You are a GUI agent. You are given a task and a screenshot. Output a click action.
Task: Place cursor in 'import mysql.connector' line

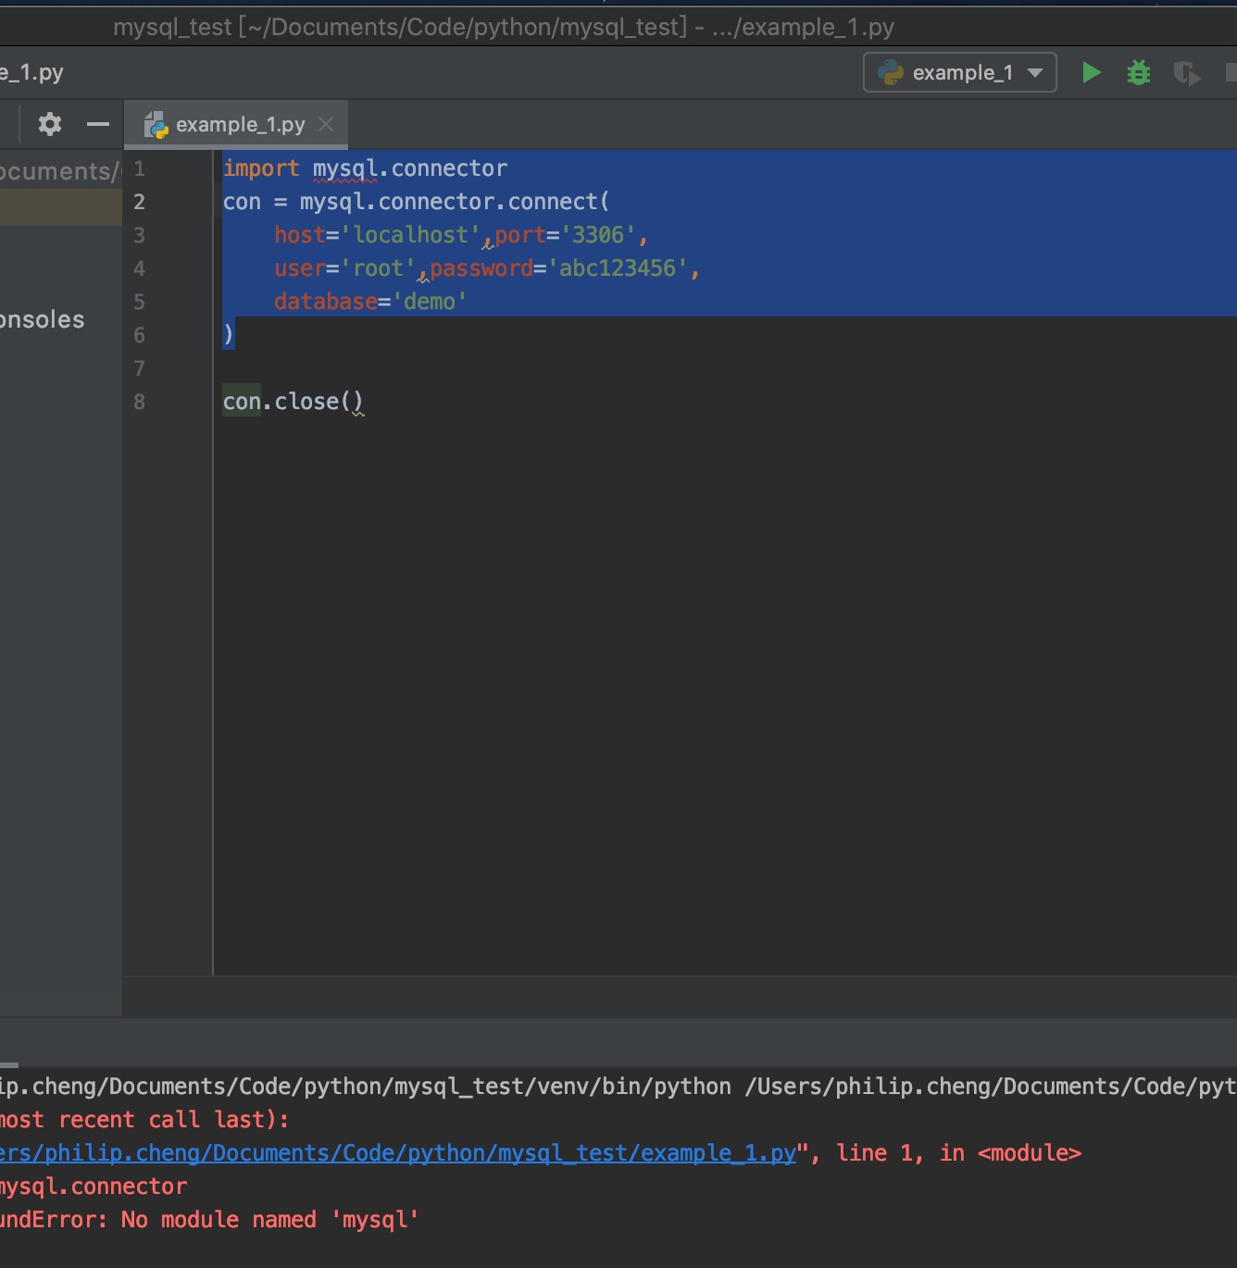point(365,168)
